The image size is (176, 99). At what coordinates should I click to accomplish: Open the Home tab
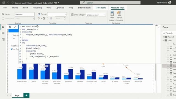coord(15,8)
